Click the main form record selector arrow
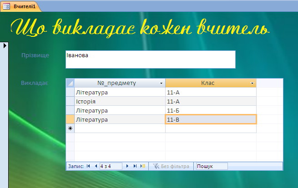Image resolution: width=298 pixels, height=188 pixels. pyautogui.click(x=5, y=45)
